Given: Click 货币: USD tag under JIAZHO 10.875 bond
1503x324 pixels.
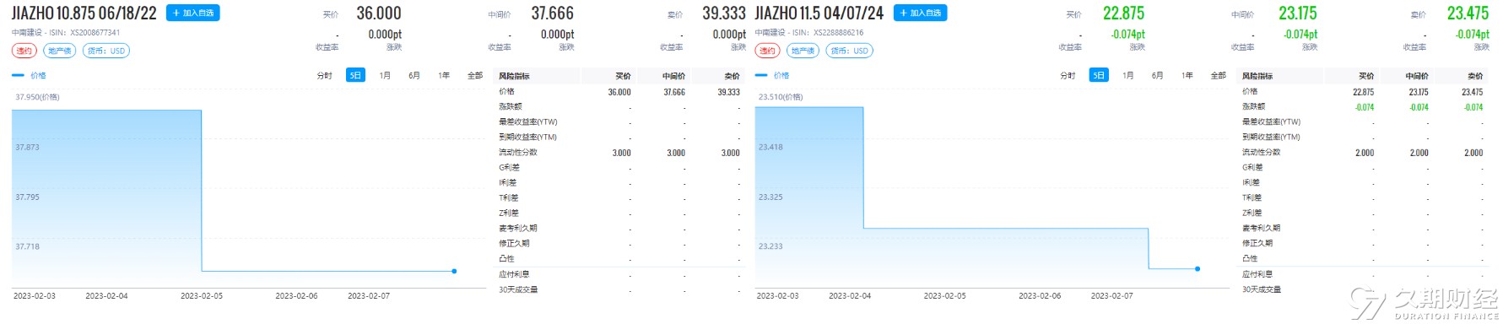Looking at the screenshot, I should tap(106, 51).
